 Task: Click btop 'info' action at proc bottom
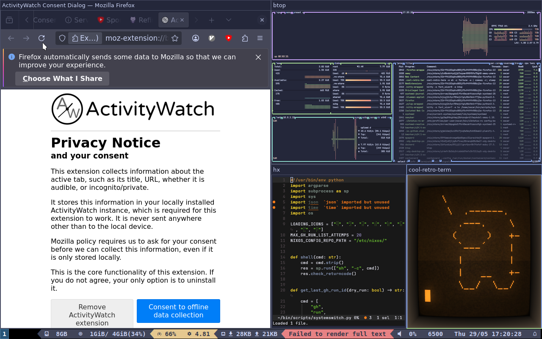click(x=413, y=161)
